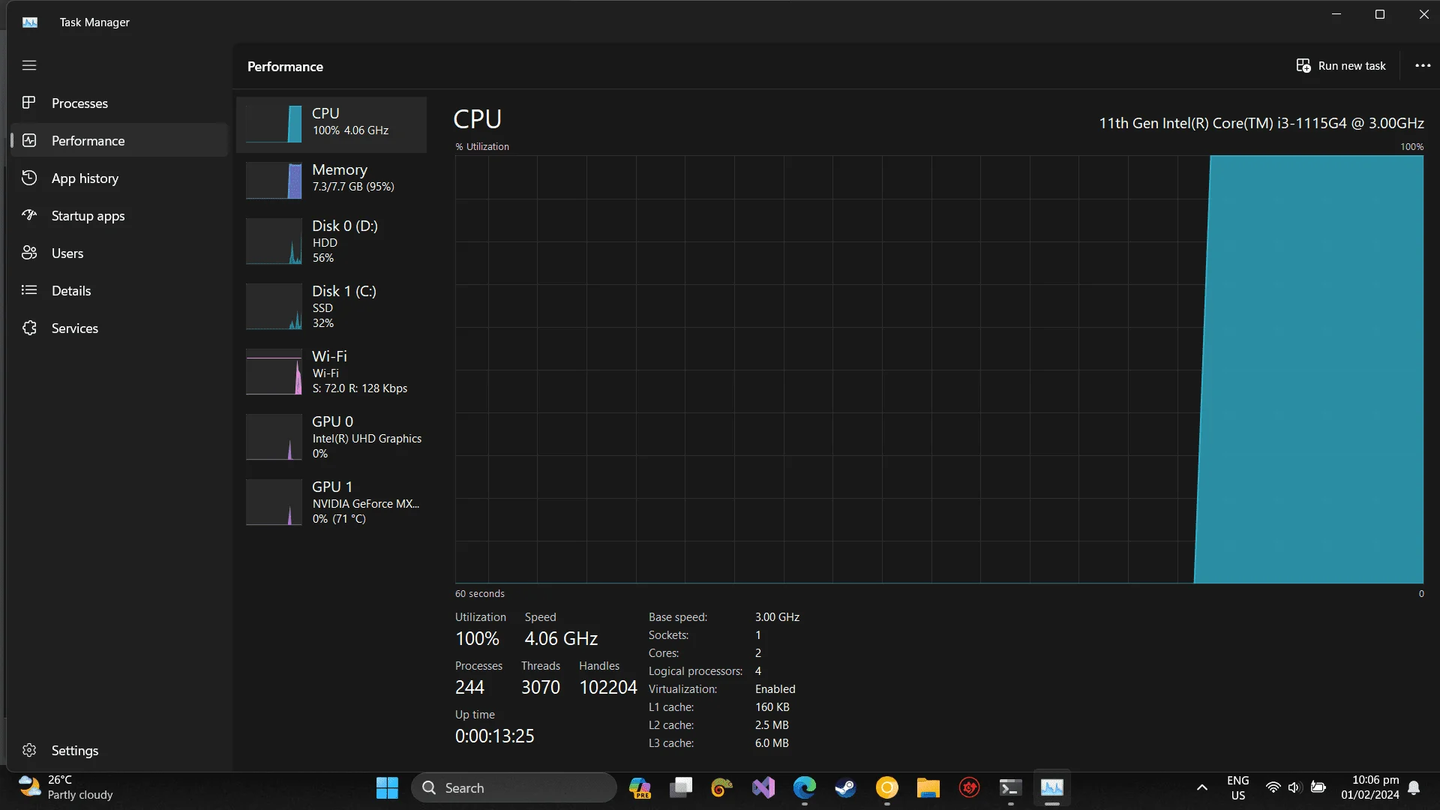Viewport: 1440px width, 810px height.
Task: Open the Details page
Action: (119, 290)
